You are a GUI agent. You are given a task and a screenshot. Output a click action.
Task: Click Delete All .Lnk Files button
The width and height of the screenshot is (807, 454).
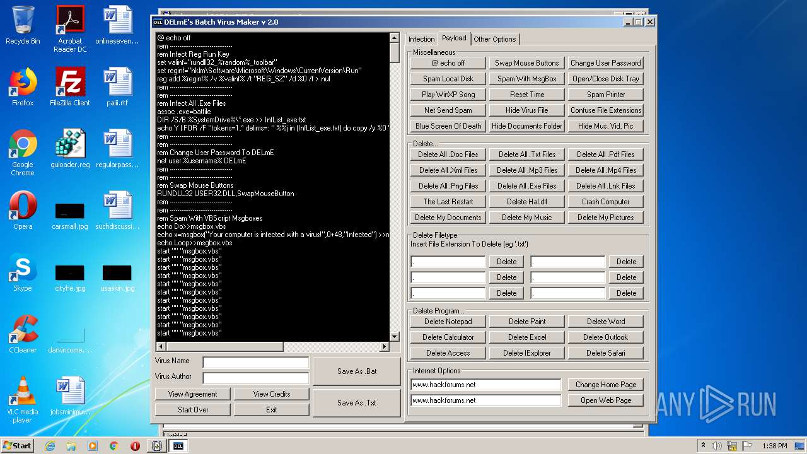tap(606, 186)
